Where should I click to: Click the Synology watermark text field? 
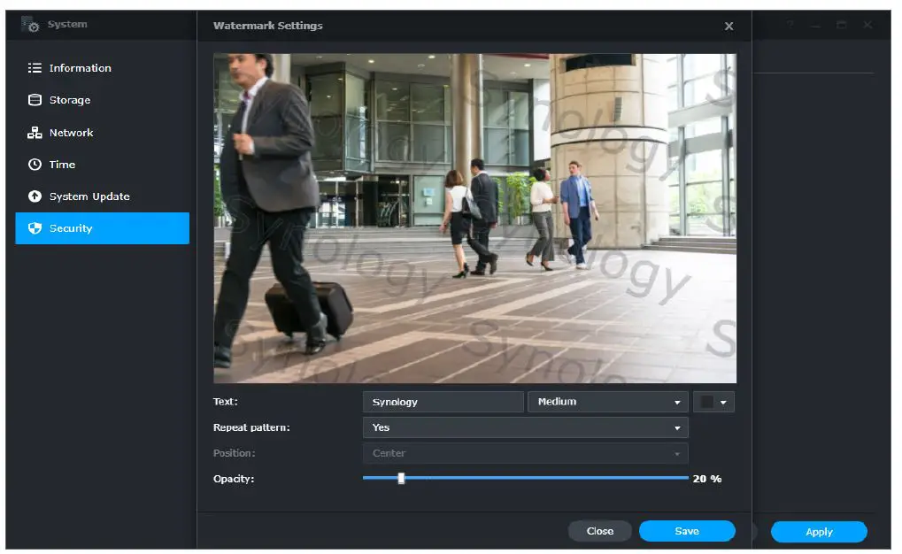[x=443, y=401]
